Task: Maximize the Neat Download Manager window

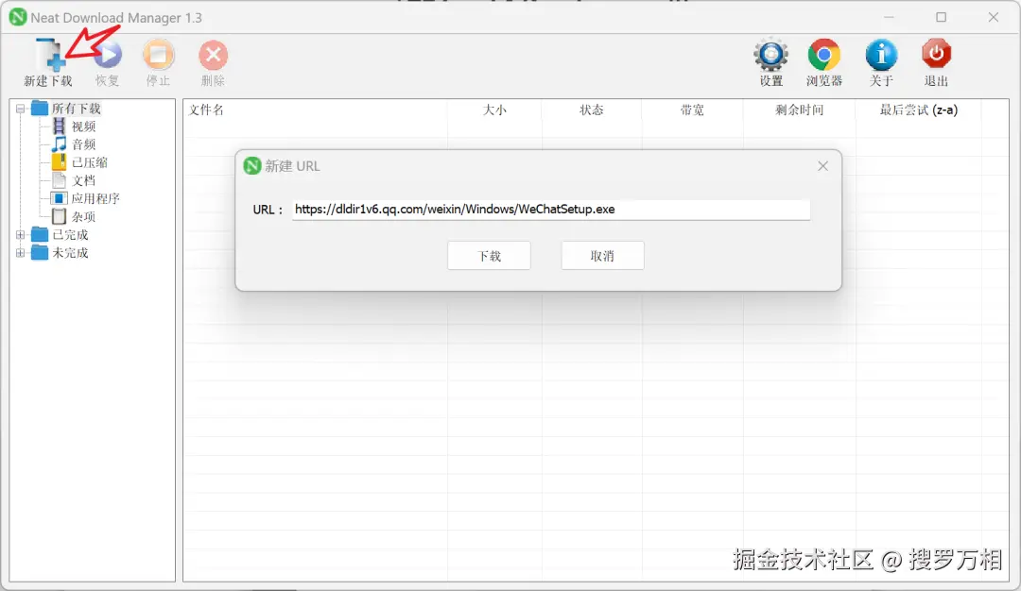Action: click(941, 18)
